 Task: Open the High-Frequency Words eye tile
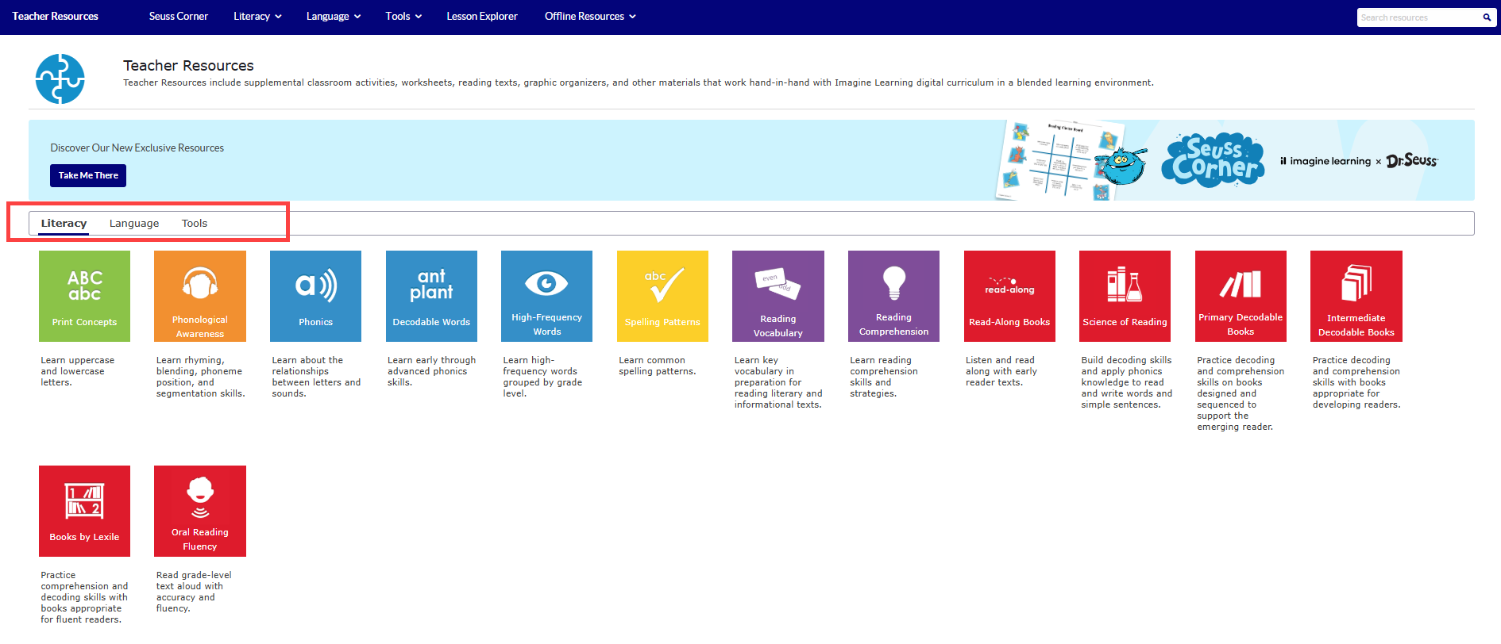point(546,296)
